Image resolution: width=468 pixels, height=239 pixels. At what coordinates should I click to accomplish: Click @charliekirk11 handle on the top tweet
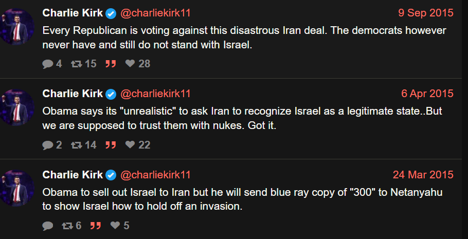pos(155,13)
